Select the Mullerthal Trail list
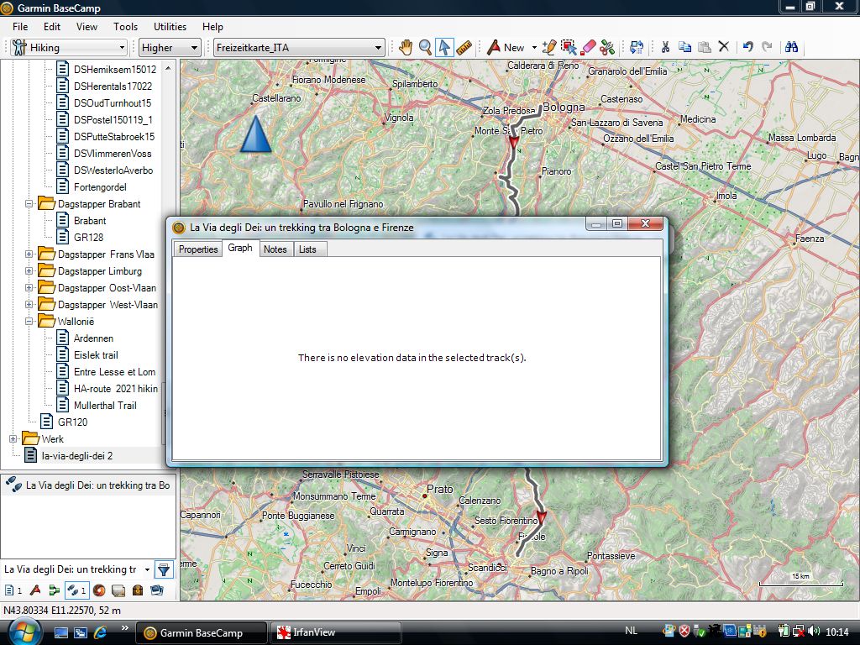The height and width of the screenshot is (645, 860). (x=104, y=406)
